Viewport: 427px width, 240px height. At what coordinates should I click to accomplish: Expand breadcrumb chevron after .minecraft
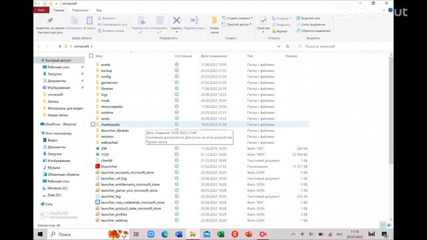(x=92, y=47)
